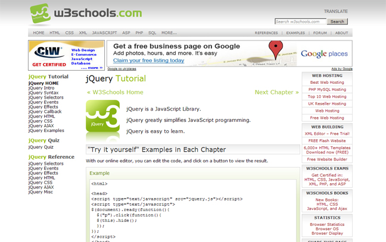Open jQuery Examples page
Image resolution: width=386 pixels, height=242 pixels.
(46, 130)
